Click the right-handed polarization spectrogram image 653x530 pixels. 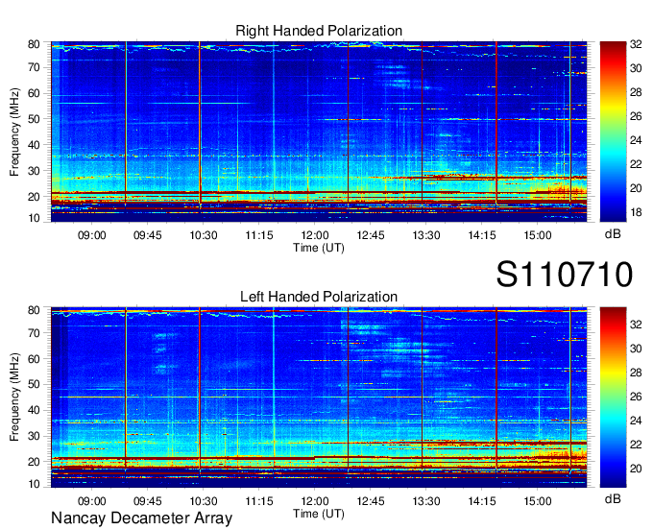319,132
